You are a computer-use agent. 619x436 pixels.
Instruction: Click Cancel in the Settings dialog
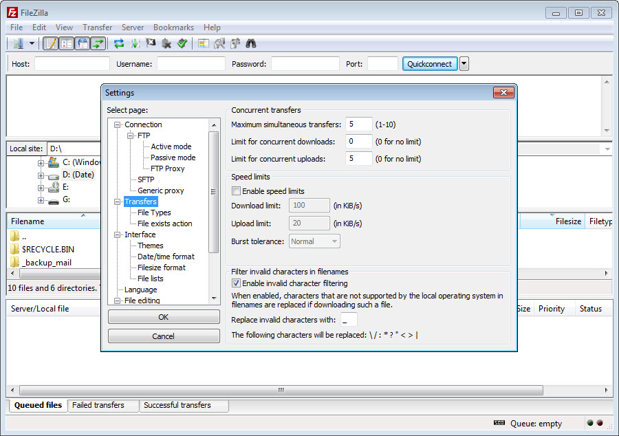tap(164, 336)
